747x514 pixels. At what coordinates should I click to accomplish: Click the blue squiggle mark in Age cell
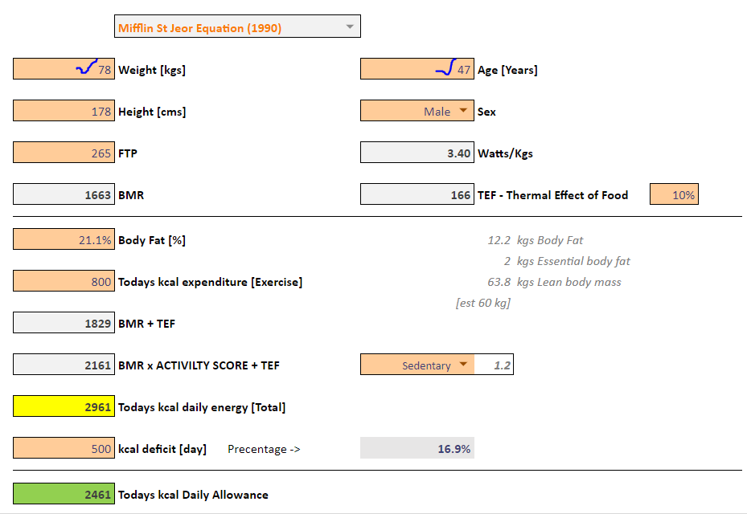pyautogui.click(x=446, y=68)
